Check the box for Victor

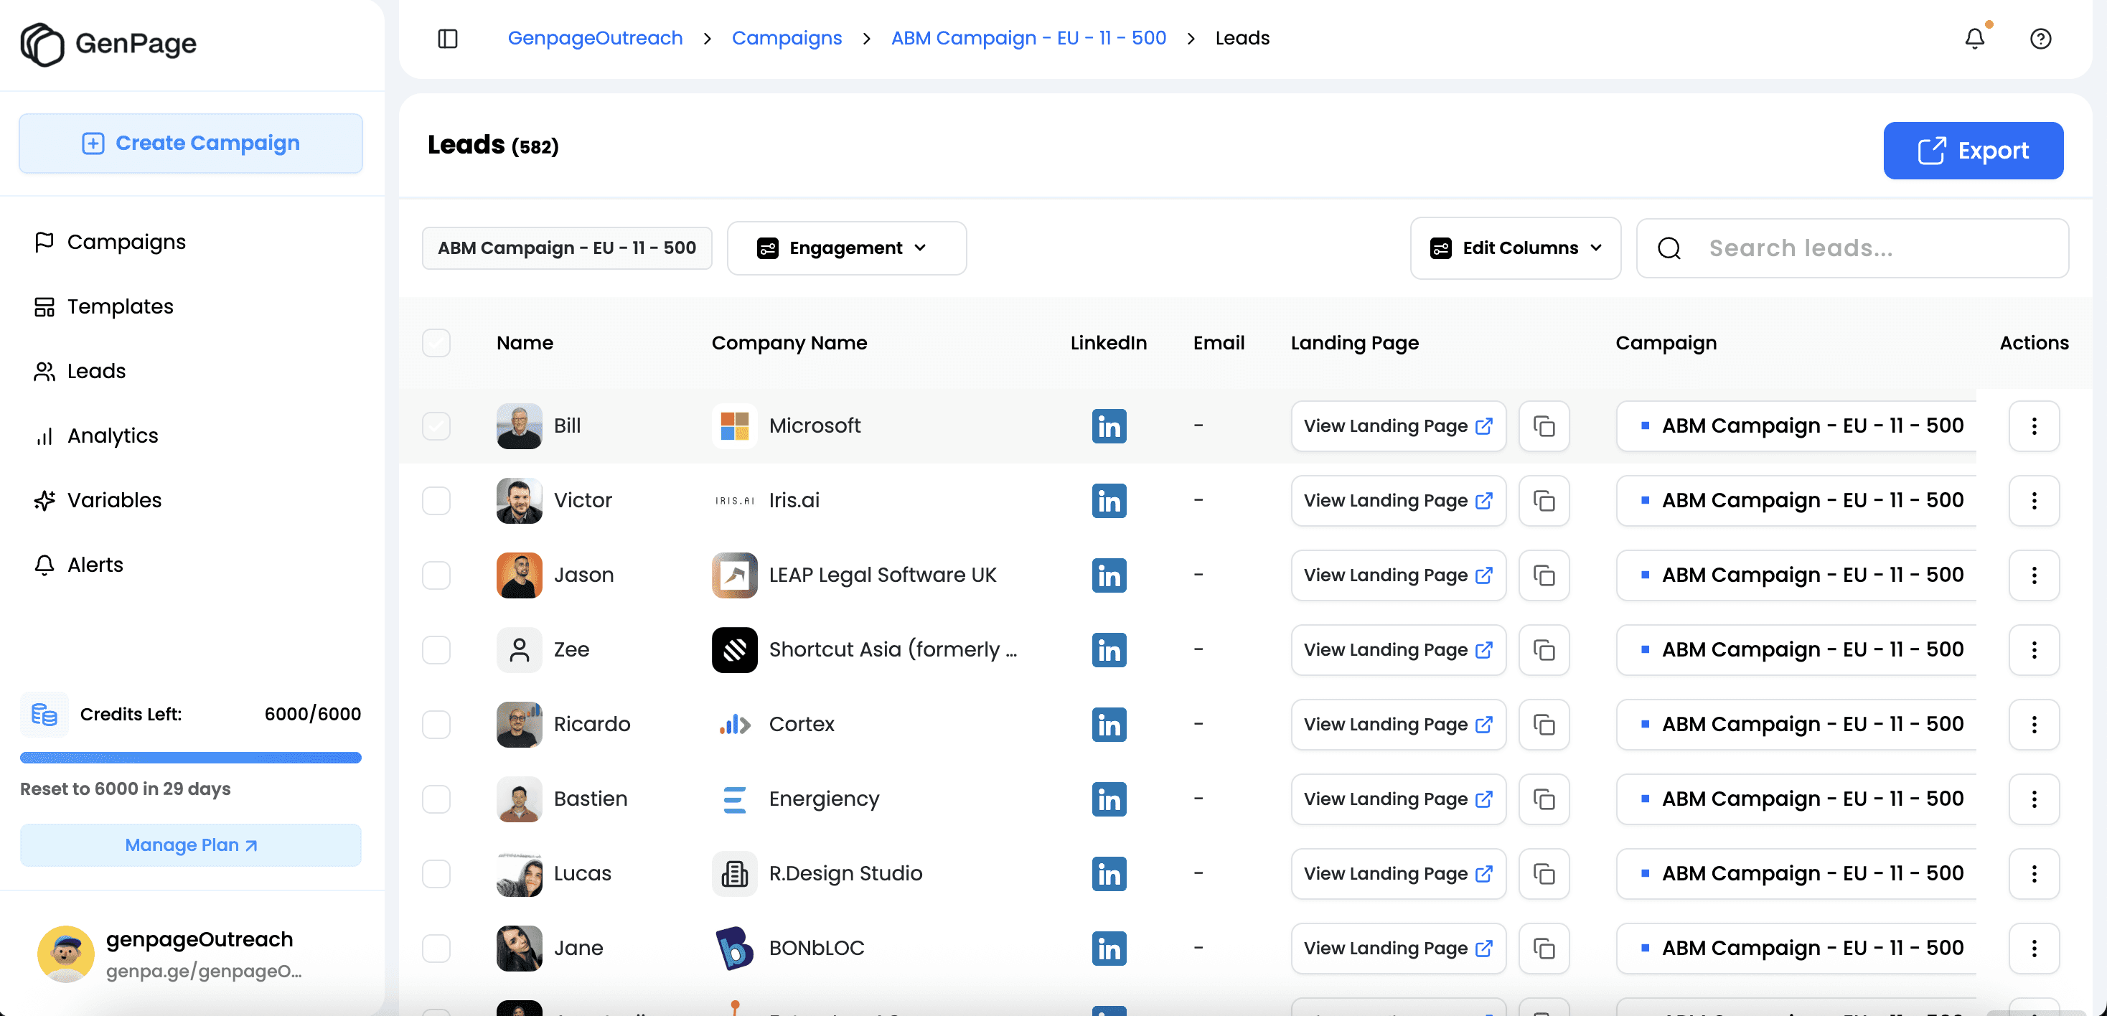436,501
